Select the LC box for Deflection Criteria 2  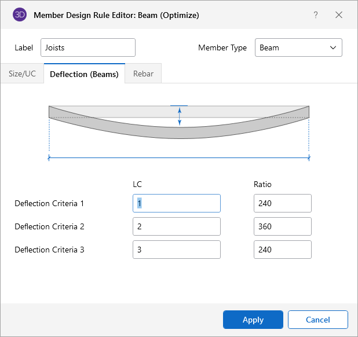176,226
